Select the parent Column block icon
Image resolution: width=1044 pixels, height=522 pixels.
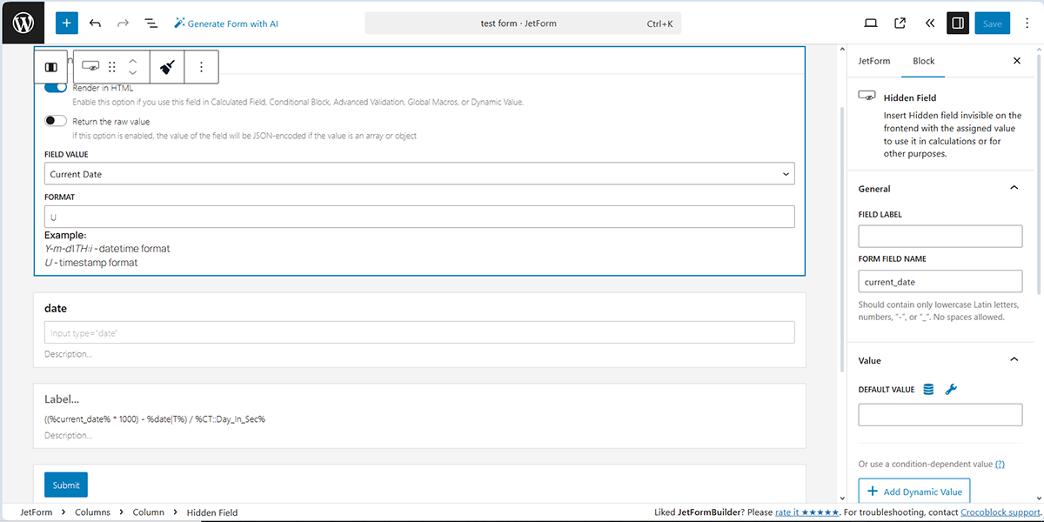(51, 66)
